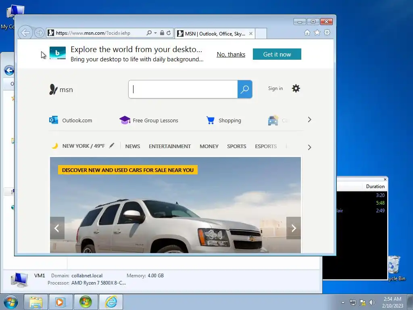Image resolution: width=413 pixels, height=310 pixels.
Task: Open Action Center flag tray icon
Action: (363, 302)
